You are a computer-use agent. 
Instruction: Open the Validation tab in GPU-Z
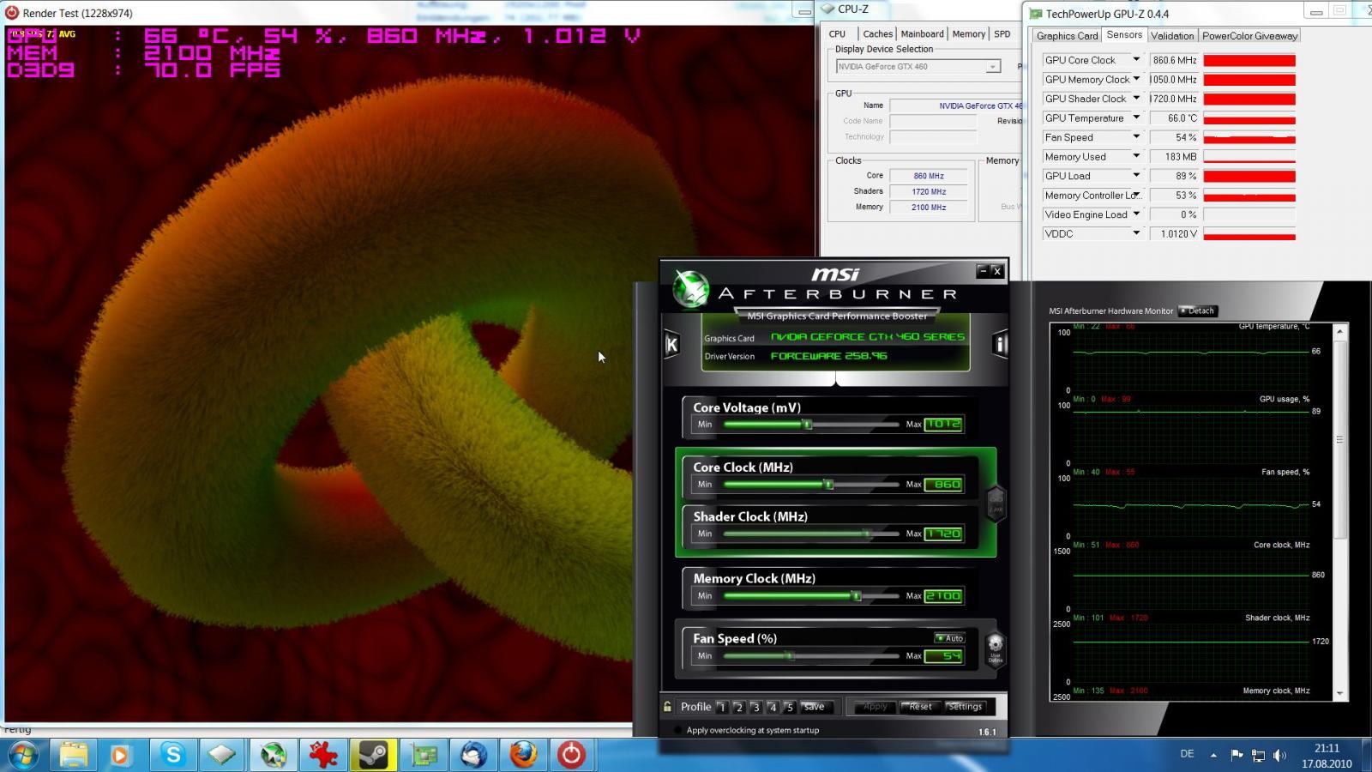pyautogui.click(x=1172, y=36)
